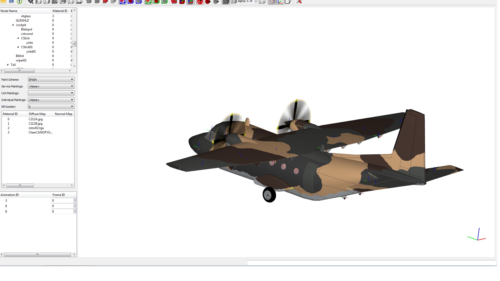Toggle the no-lighting red crossed circle icon
Image resolution: width=500 pixels, height=281 pixels.
200,2
